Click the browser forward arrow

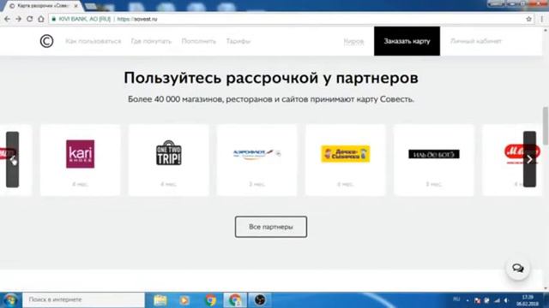point(18,19)
